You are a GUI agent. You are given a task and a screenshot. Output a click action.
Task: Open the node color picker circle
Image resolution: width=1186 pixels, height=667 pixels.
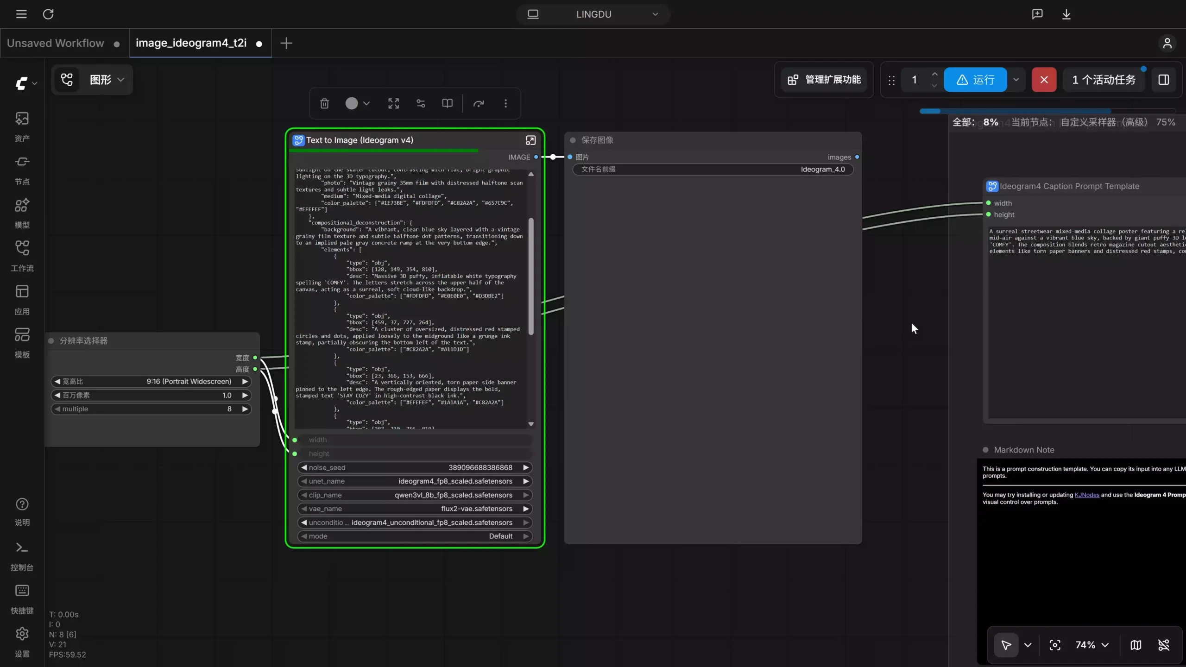tap(352, 103)
